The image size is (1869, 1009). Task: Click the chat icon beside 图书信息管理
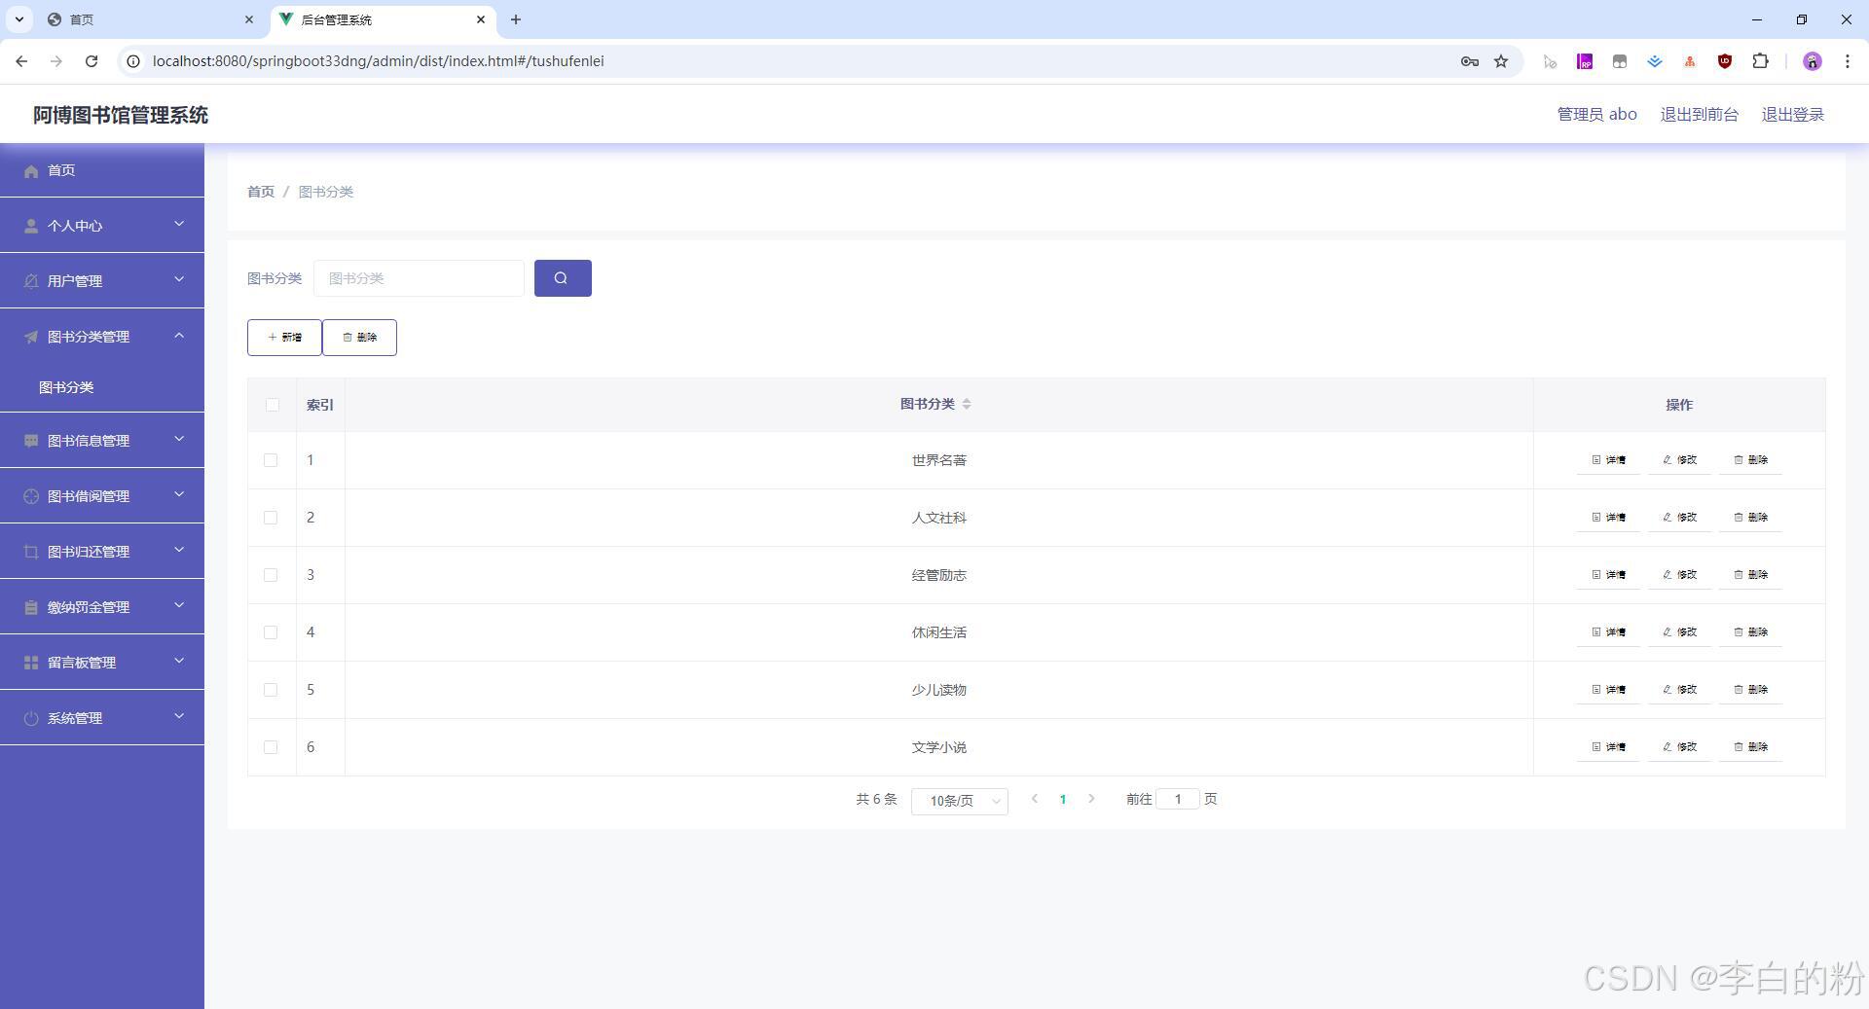(x=31, y=441)
